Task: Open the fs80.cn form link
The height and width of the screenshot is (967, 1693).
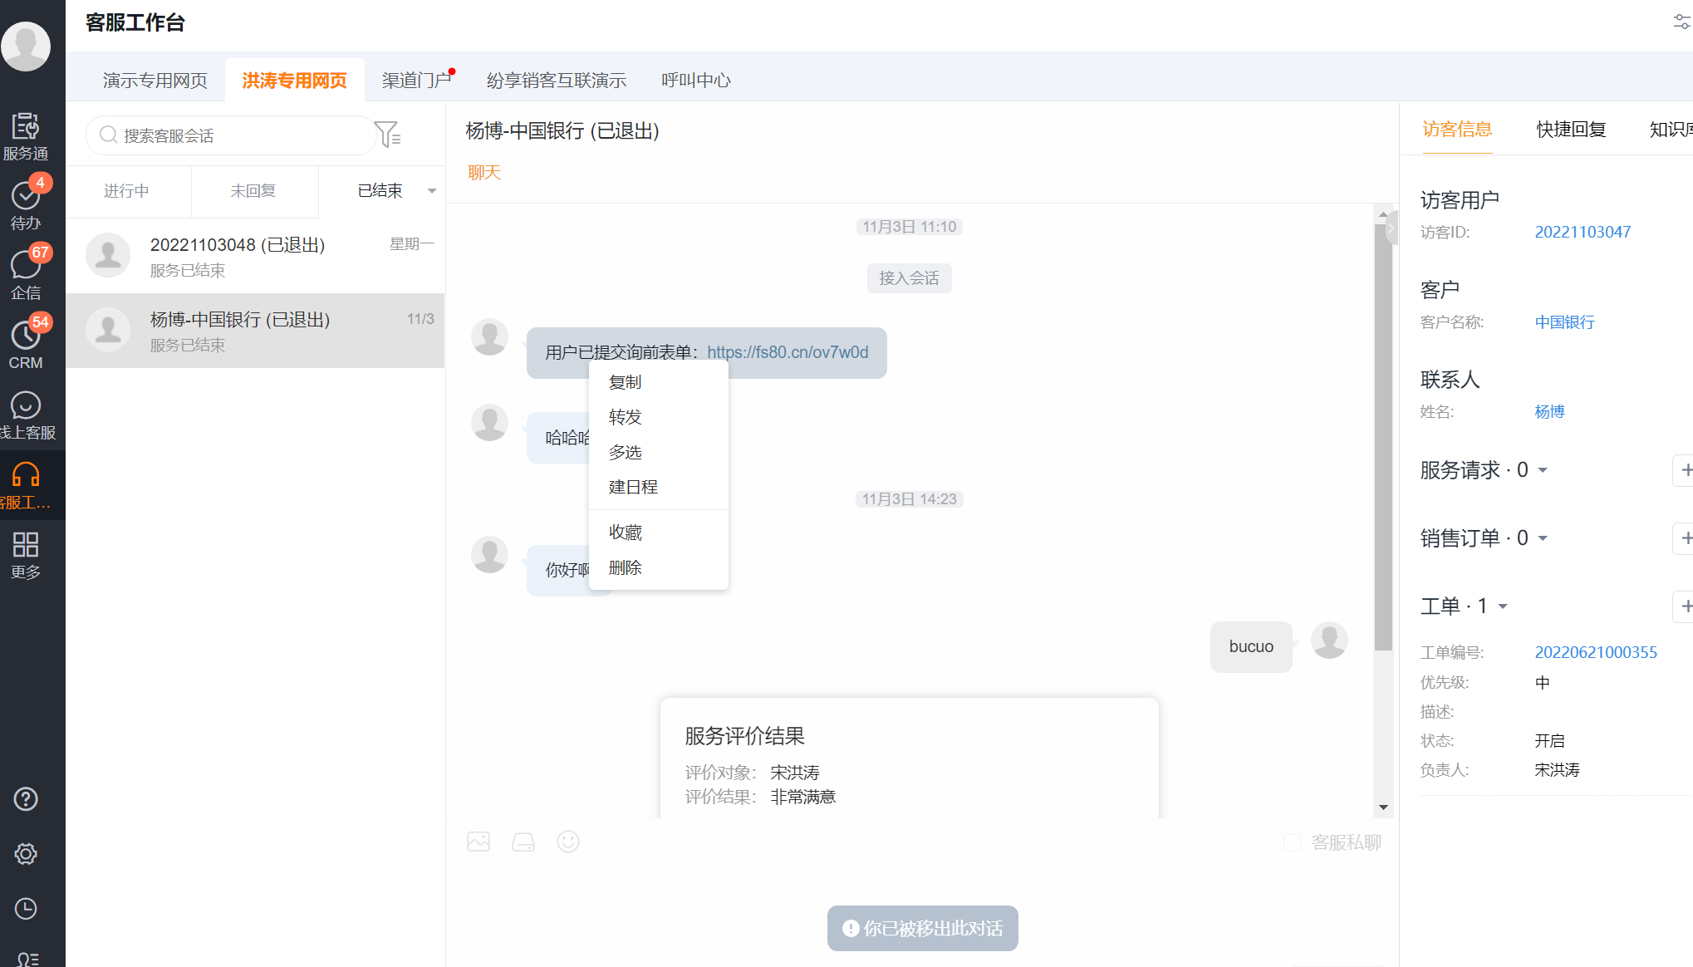Action: pyautogui.click(x=787, y=352)
